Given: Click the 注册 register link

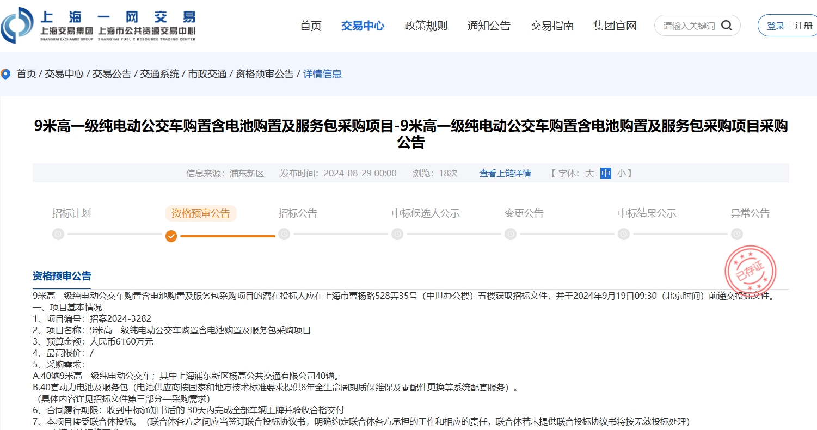Looking at the screenshot, I should (803, 26).
